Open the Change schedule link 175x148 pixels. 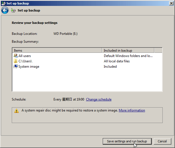click(x=99, y=99)
